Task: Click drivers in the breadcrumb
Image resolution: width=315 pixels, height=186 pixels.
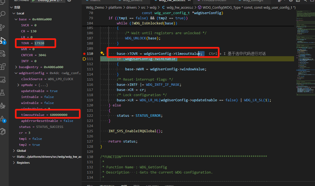Action: click(131, 7)
